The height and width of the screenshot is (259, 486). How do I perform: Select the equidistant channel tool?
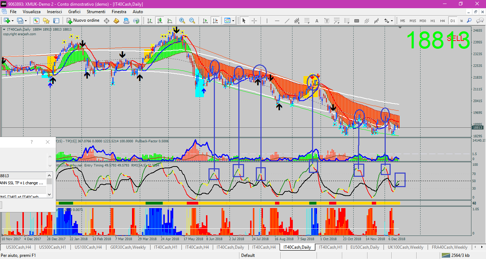[297, 20]
